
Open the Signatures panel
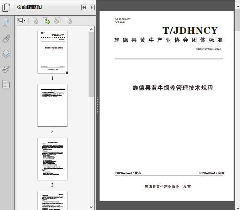6,69
